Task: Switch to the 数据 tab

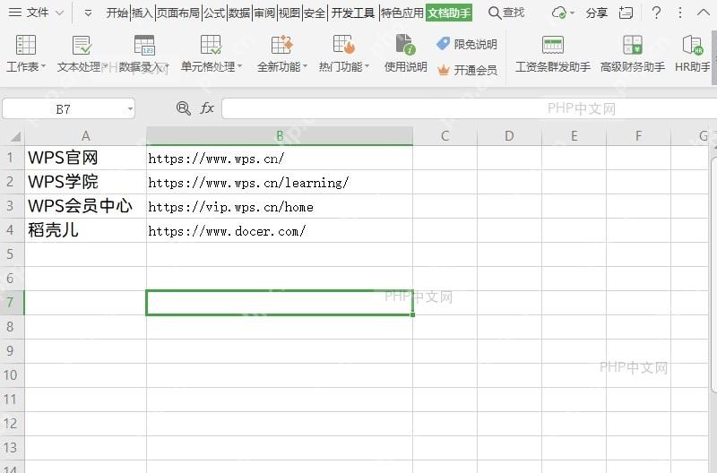Action: pyautogui.click(x=239, y=13)
